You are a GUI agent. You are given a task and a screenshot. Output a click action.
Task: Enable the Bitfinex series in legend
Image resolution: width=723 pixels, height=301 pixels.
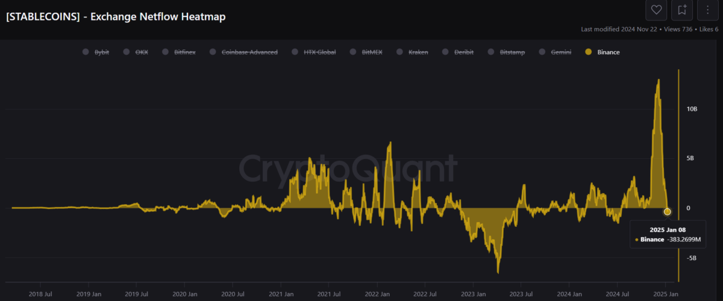pyautogui.click(x=185, y=52)
